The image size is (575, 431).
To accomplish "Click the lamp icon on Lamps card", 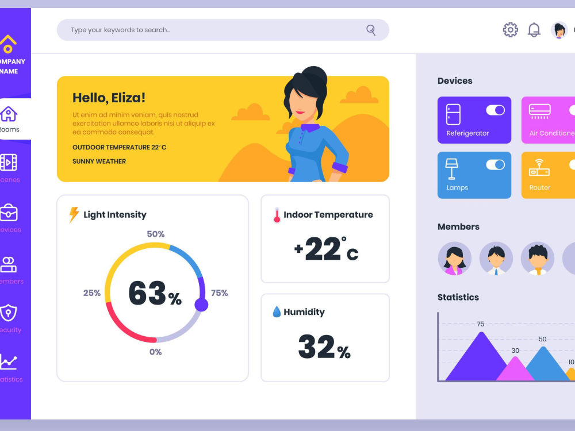I will click(x=451, y=169).
